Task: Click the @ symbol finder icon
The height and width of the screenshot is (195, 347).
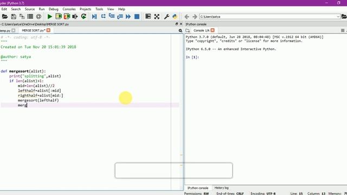Action: [38, 17]
